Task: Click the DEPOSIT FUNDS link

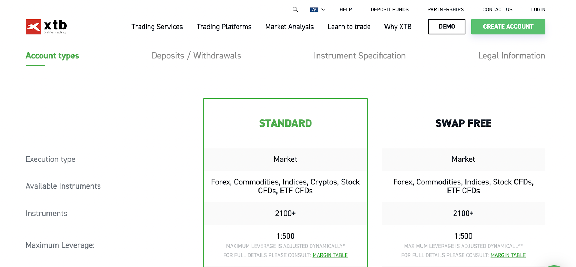Action: [x=390, y=10]
